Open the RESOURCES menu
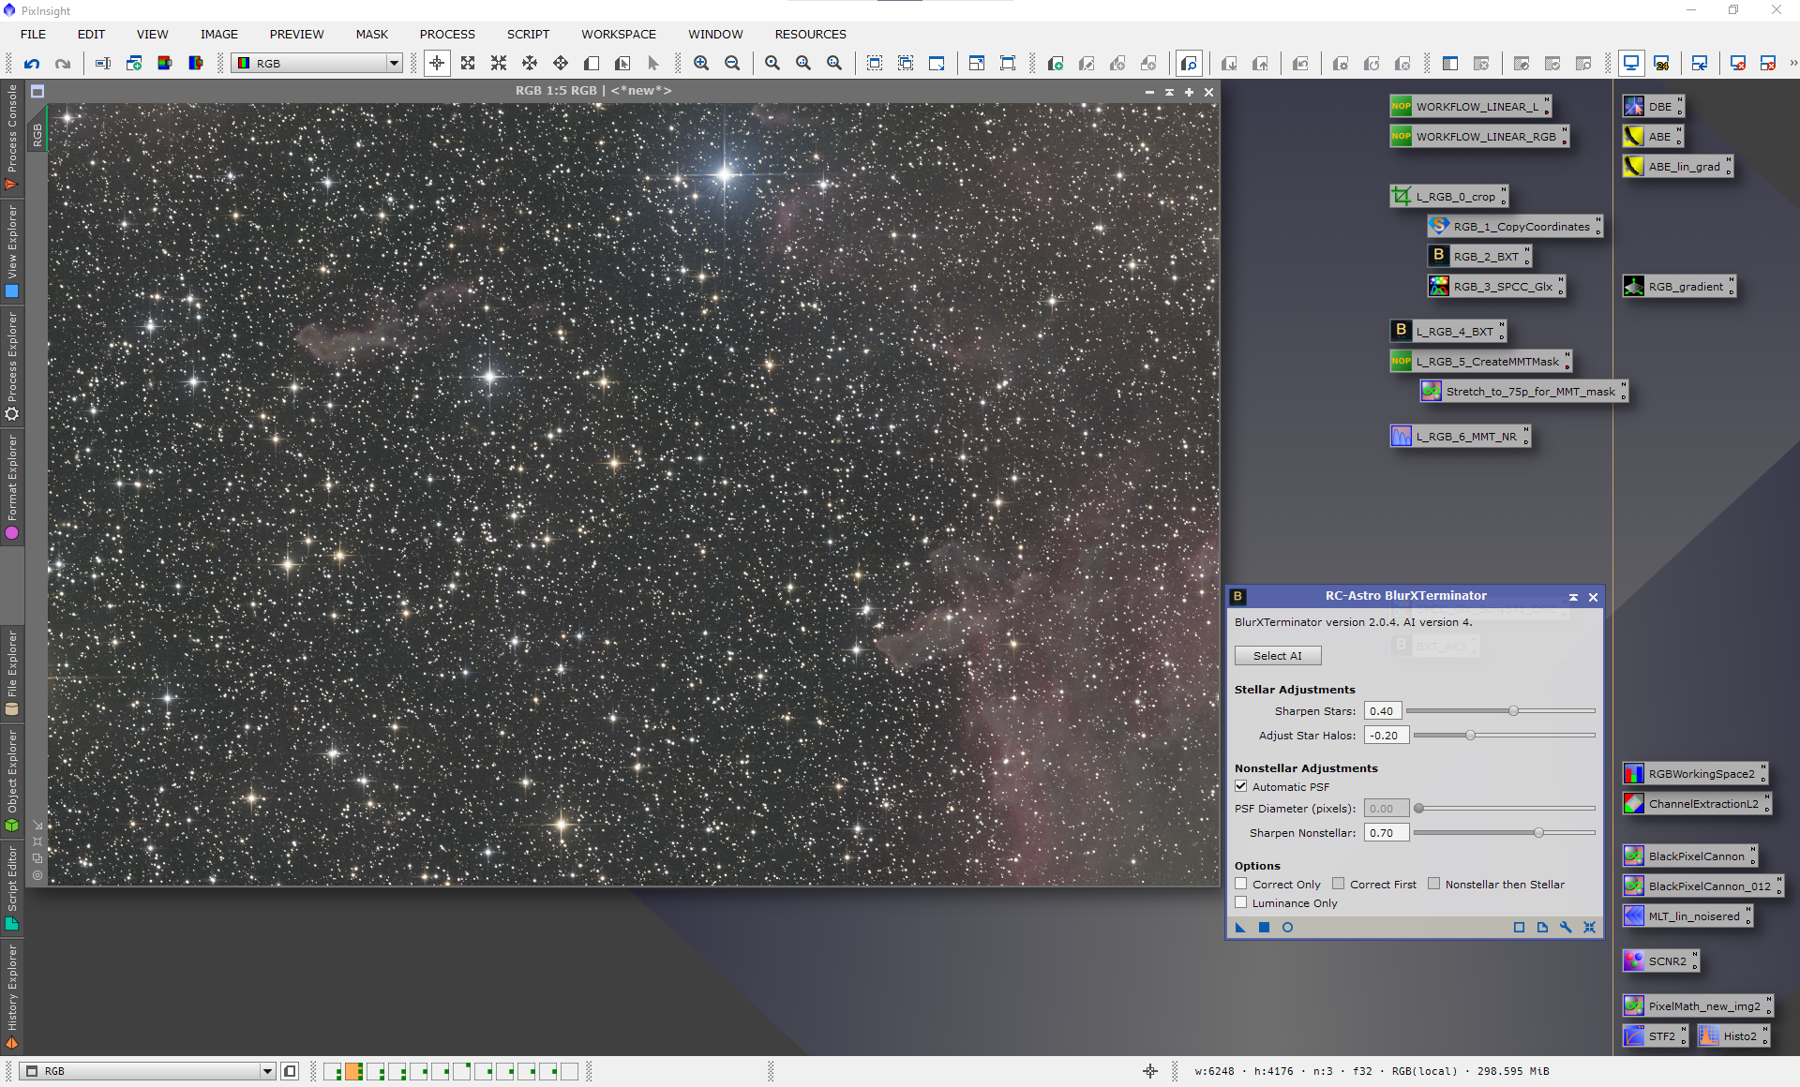 pos(810,34)
